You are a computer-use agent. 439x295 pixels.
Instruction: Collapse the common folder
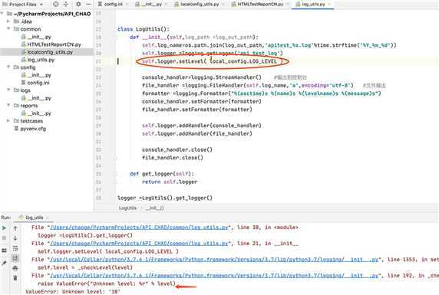8,29
